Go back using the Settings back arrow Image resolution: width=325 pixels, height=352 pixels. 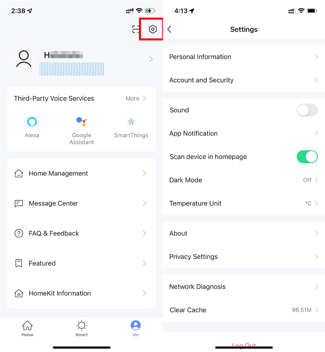[x=170, y=29]
